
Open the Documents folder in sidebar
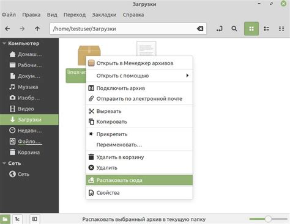29,76
